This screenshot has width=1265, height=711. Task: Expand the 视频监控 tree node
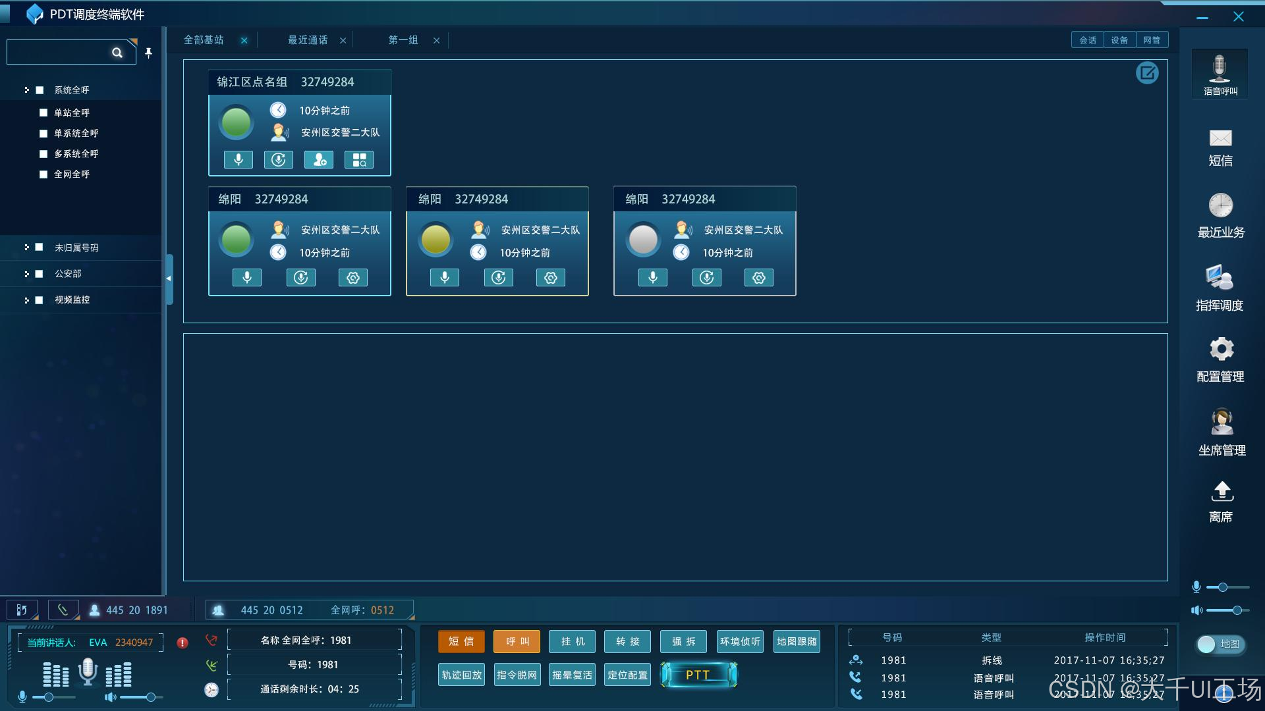click(x=26, y=300)
